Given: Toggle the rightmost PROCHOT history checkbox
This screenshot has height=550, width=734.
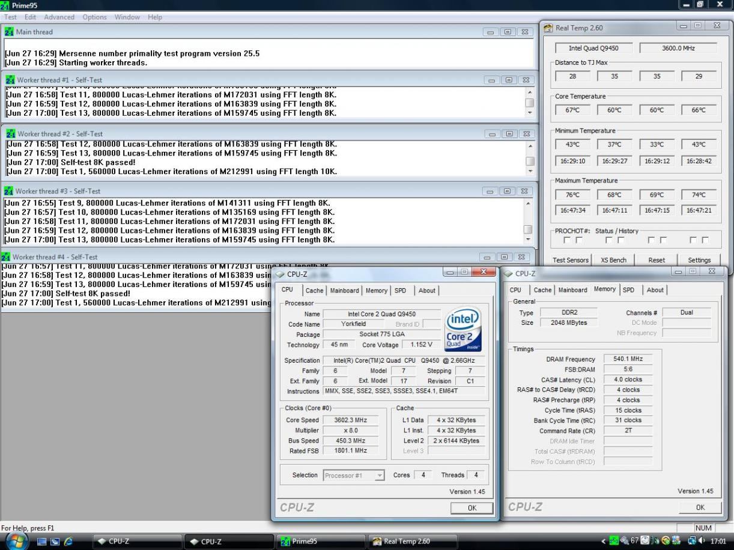Looking at the screenshot, I should (705, 240).
